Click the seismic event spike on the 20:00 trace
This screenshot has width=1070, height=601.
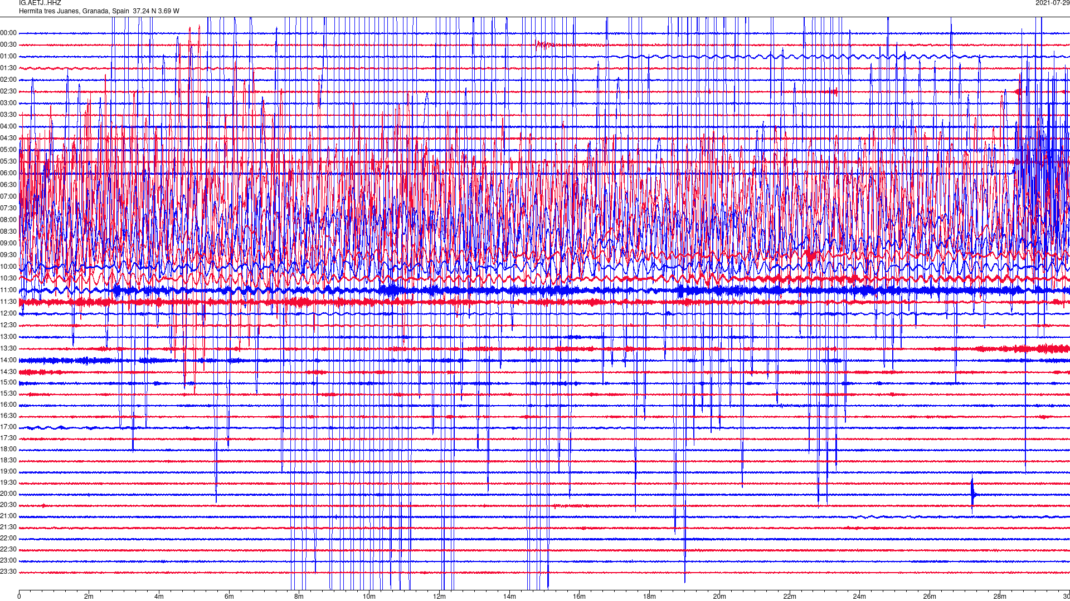point(973,494)
